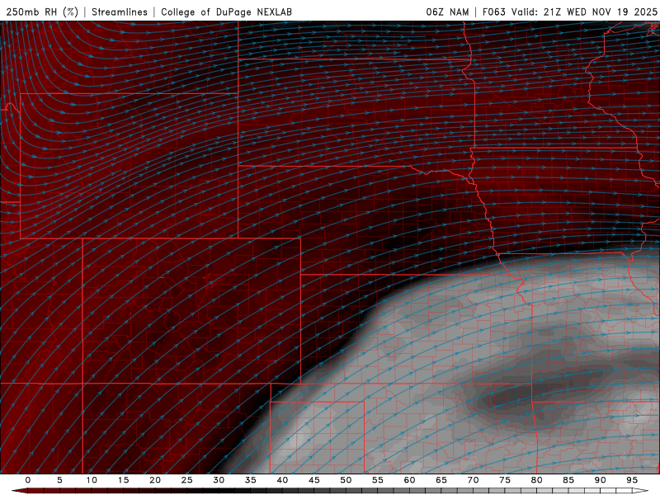660x495 pixels.
Task: Click the '70' colorbar scale label
Action: pyautogui.click(x=473, y=480)
